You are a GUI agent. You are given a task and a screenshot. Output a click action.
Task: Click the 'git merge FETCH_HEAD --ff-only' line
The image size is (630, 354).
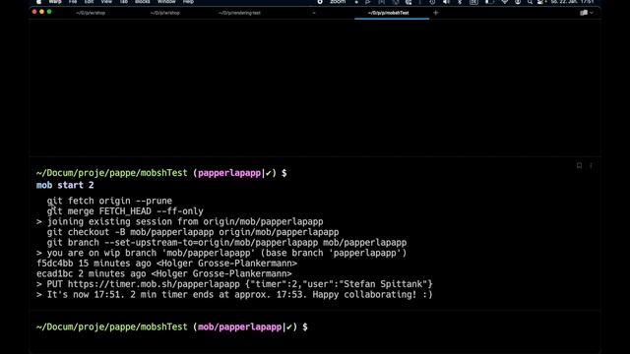point(125,211)
